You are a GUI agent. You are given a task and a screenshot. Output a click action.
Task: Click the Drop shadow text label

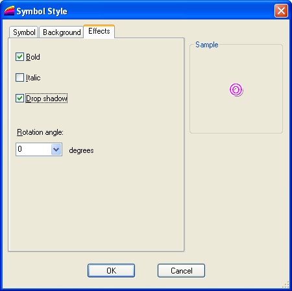pyautogui.click(x=47, y=99)
